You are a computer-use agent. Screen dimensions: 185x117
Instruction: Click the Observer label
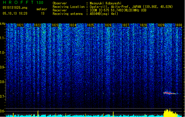(60, 3)
